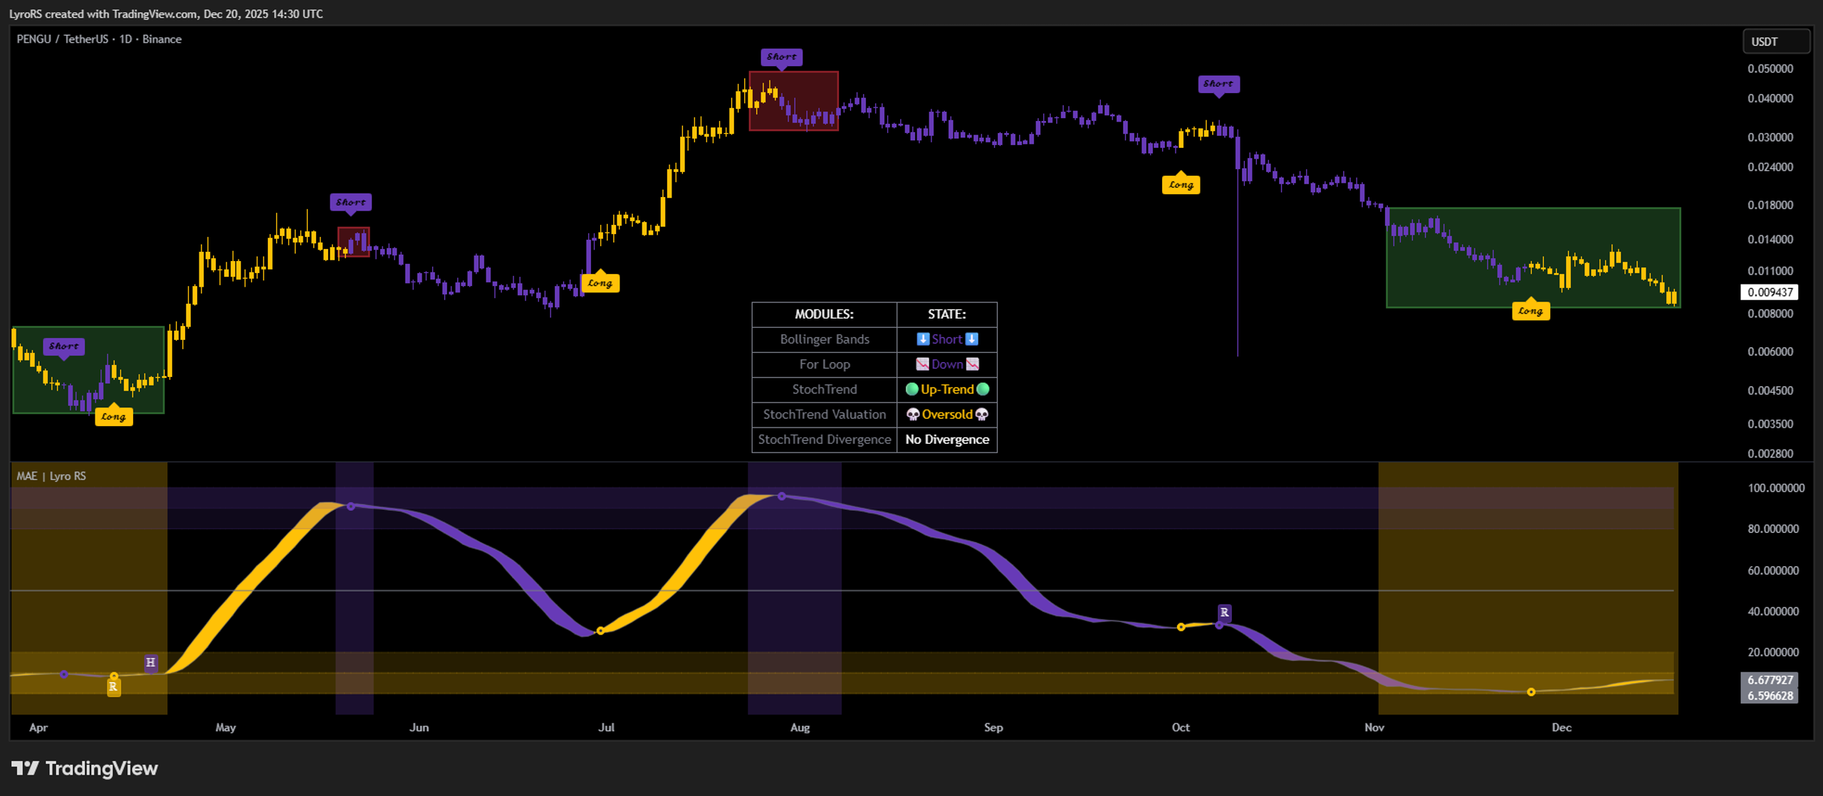Click the yellow R marker on the April oscillator

[113, 687]
